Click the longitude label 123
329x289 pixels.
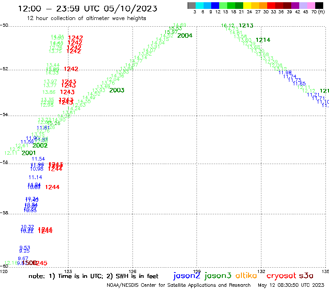(x=68, y=271)
